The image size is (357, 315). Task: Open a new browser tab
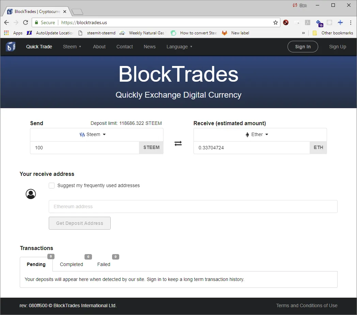point(77,12)
